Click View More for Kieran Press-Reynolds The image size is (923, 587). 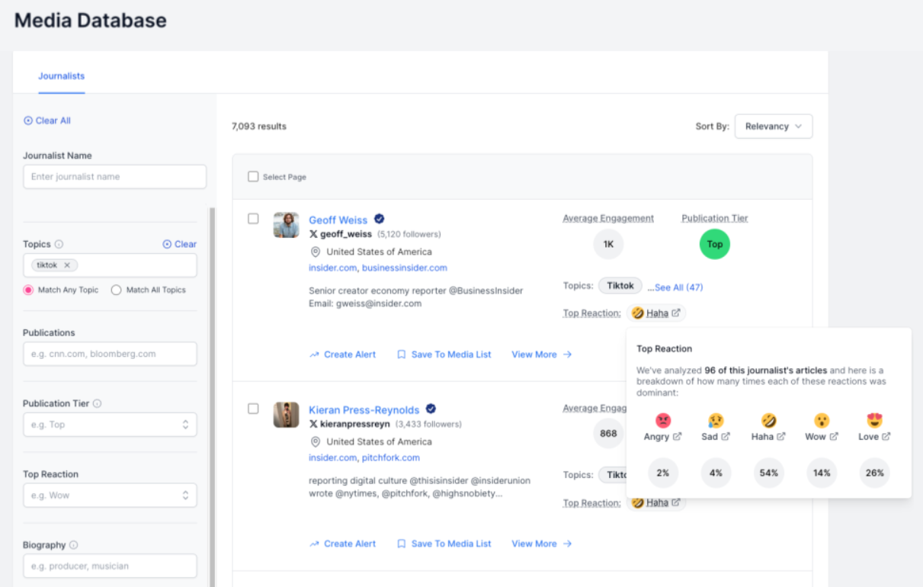click(x=541, y=544)
